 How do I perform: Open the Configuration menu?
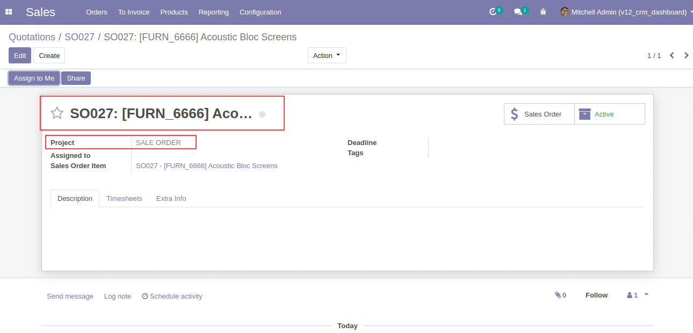point(260,12)
